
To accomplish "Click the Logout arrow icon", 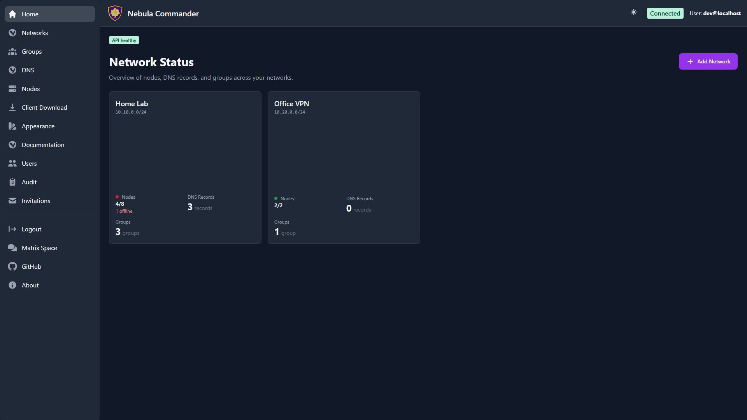I will (x=12, y=229).
